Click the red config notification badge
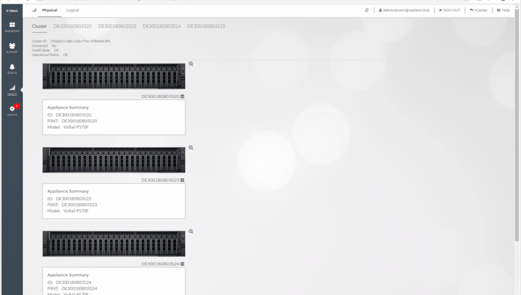The width and height of the screenshot is (521, 295). click(17, 106)
